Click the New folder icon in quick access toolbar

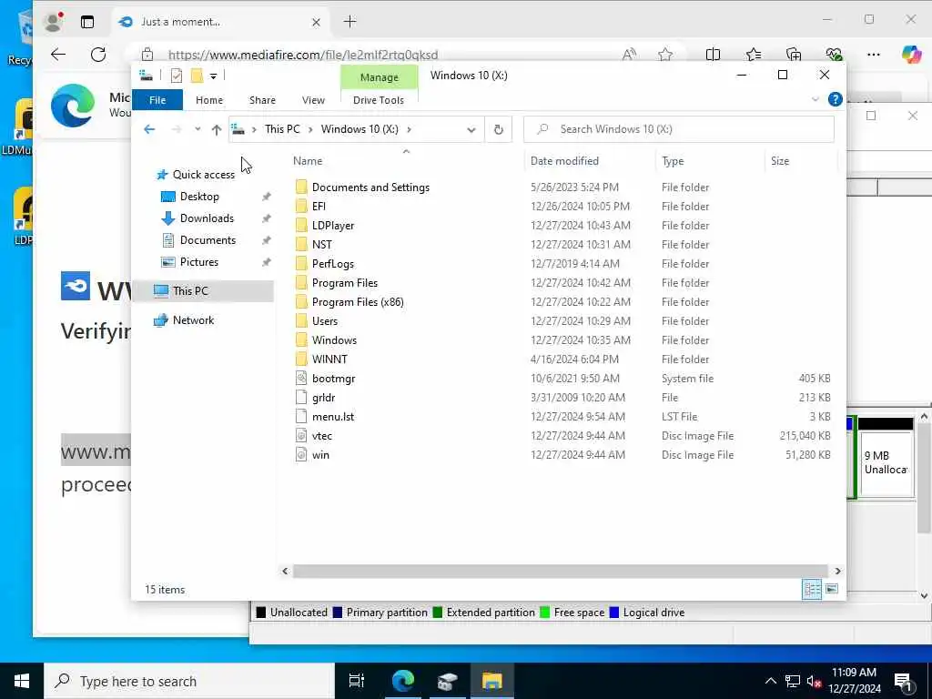197,76
